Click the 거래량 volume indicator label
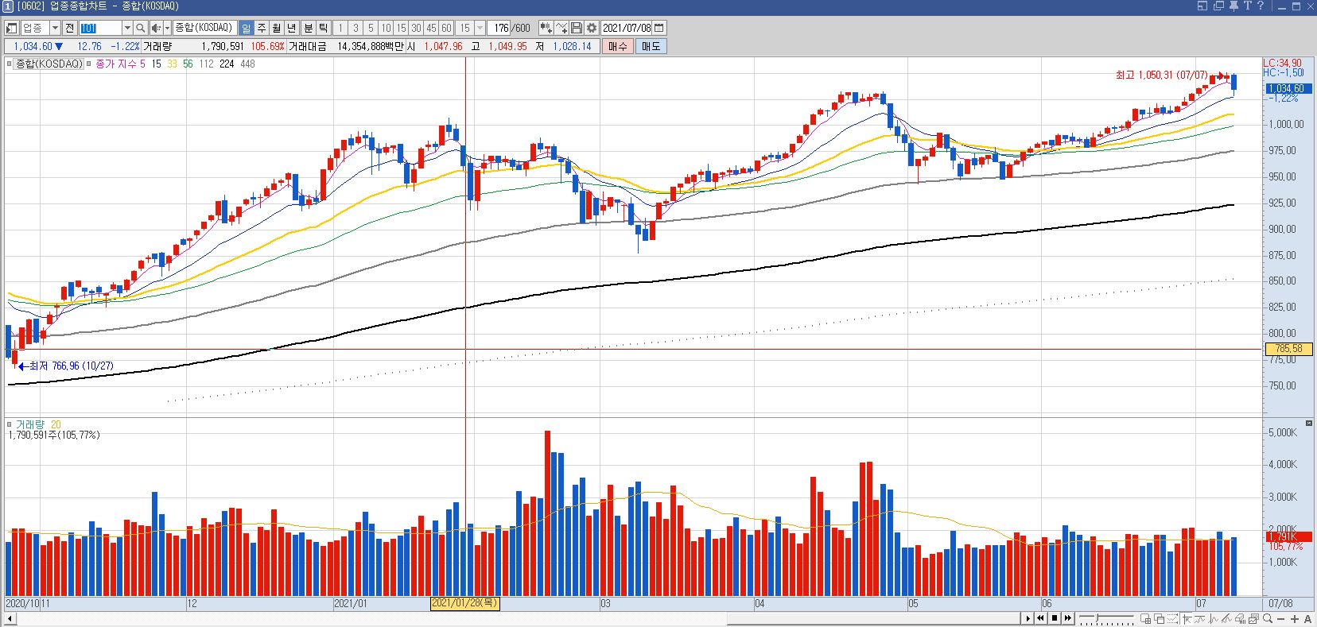The image size is (1317, 627). 32,424
